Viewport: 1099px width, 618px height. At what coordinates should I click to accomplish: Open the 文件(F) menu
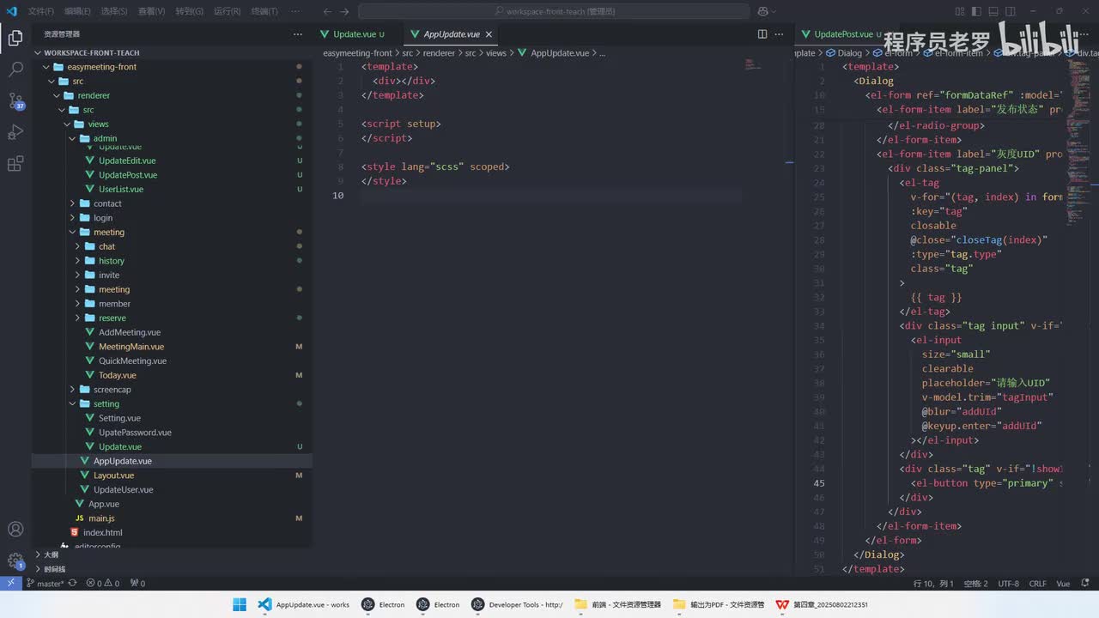(x=40, y=11)
